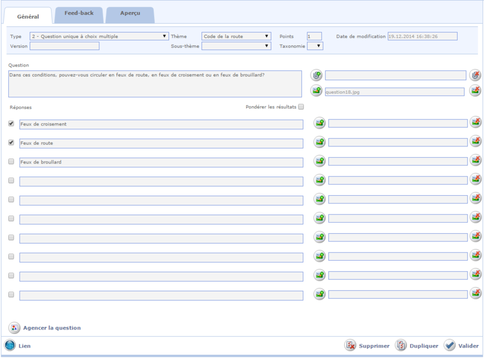Viewport: 484px width, 358px height.
Task: Click the add image icon beside question18.jpg
Action: click(317, 91)
